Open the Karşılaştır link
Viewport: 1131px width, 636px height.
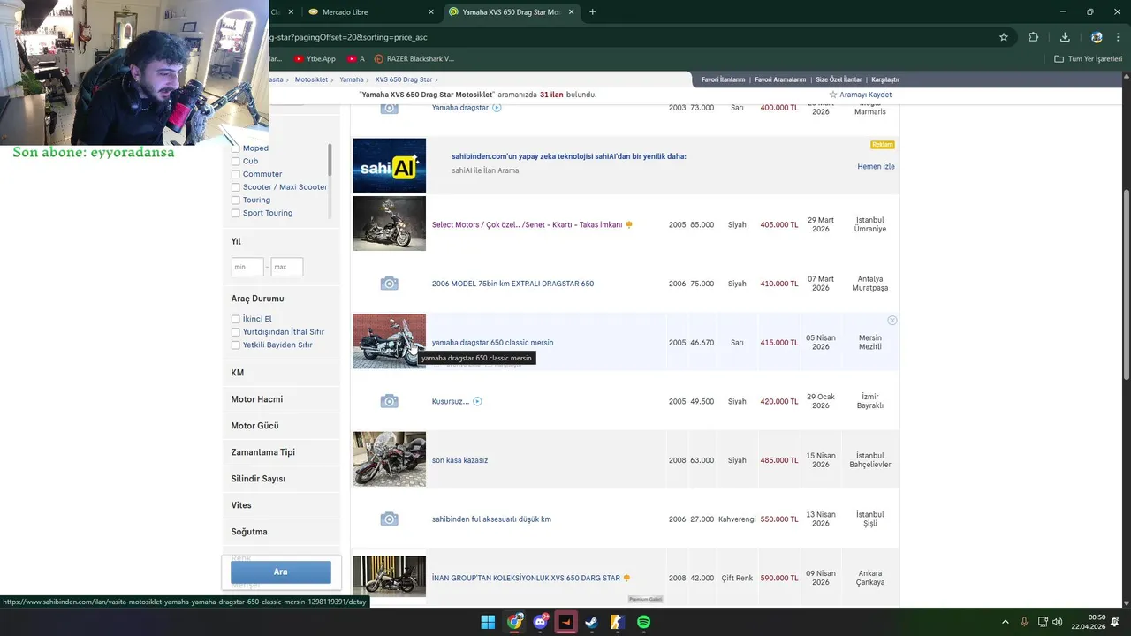[884, 79]
